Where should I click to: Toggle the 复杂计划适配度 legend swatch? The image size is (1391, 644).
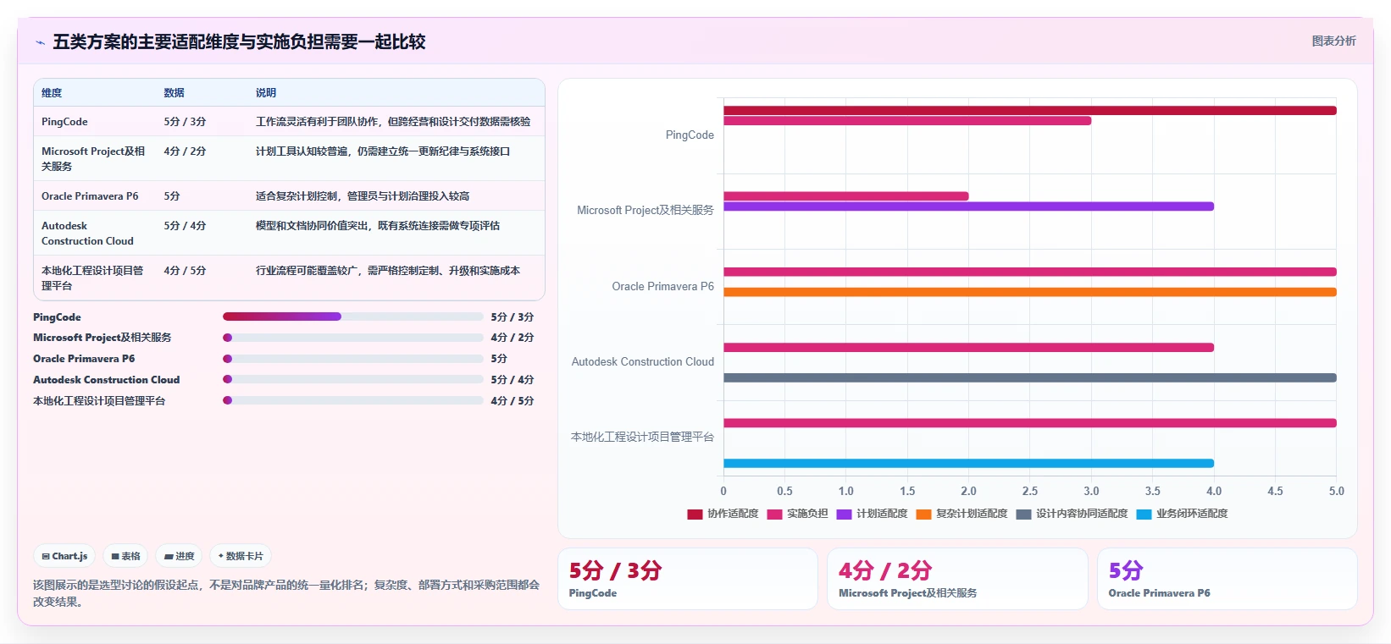click(923, 514)
